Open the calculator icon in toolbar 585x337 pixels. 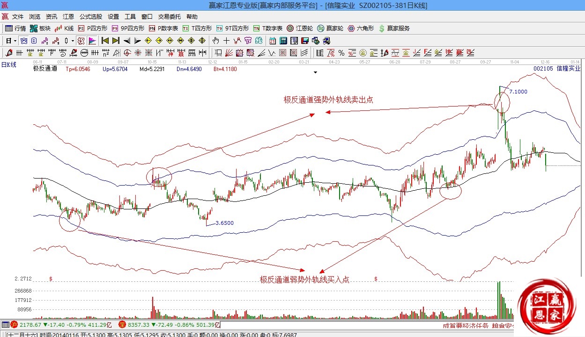coord(283,41)
